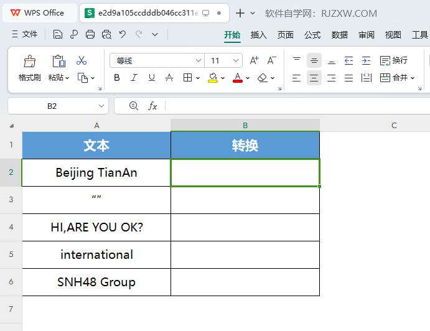The image size is (430, 331).
Task: Open Print Preview icon
Action: [x=106, y=35]
